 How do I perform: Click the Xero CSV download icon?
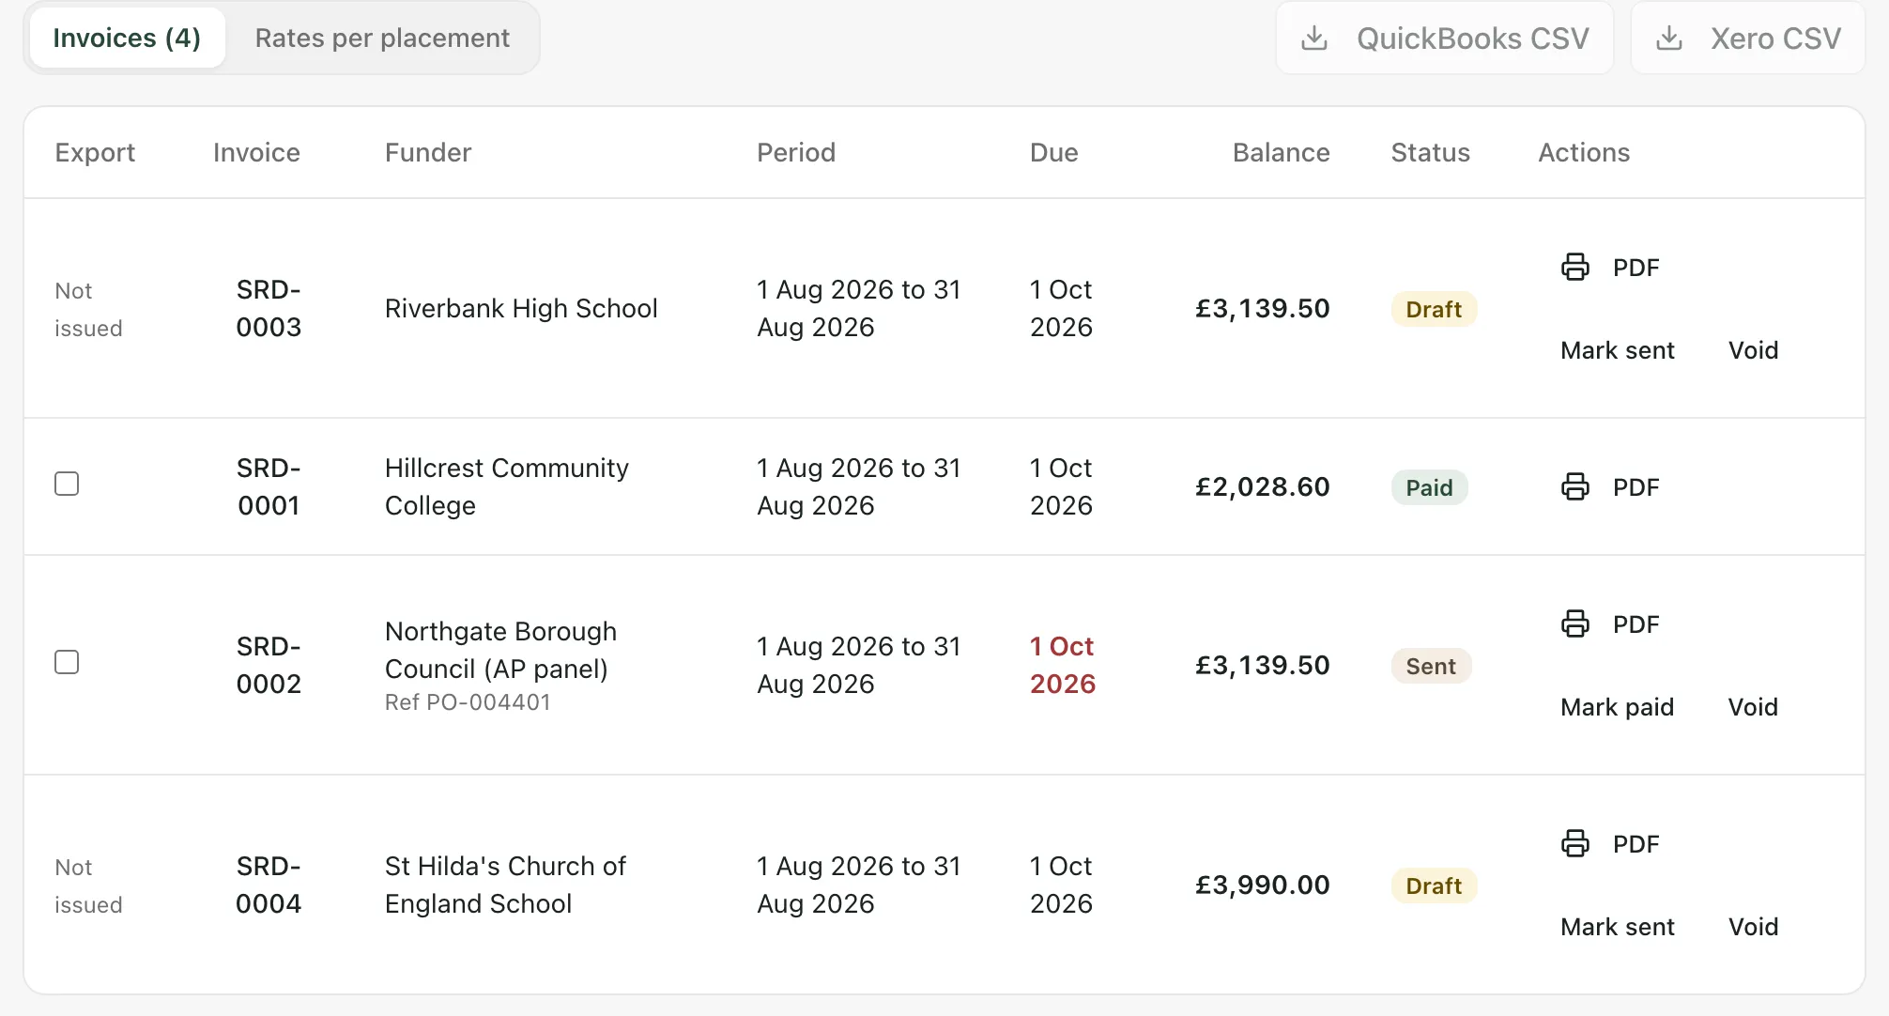(x=1669, y=38)
